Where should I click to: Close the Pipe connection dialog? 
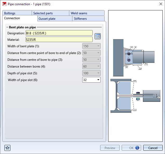click(x=159, y=4)
